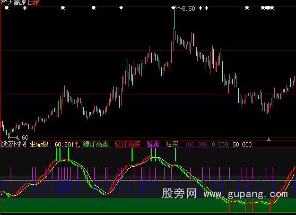296x215 pixels.
Task: Open the first plus marker right of 8.50
Action: (201, 8)
